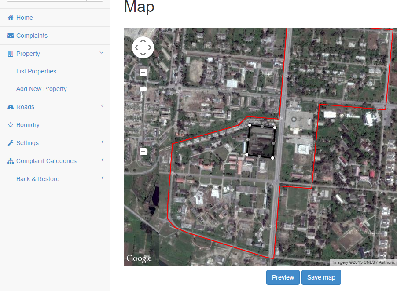Click the map pan control pad

click(x=143, y=47)
